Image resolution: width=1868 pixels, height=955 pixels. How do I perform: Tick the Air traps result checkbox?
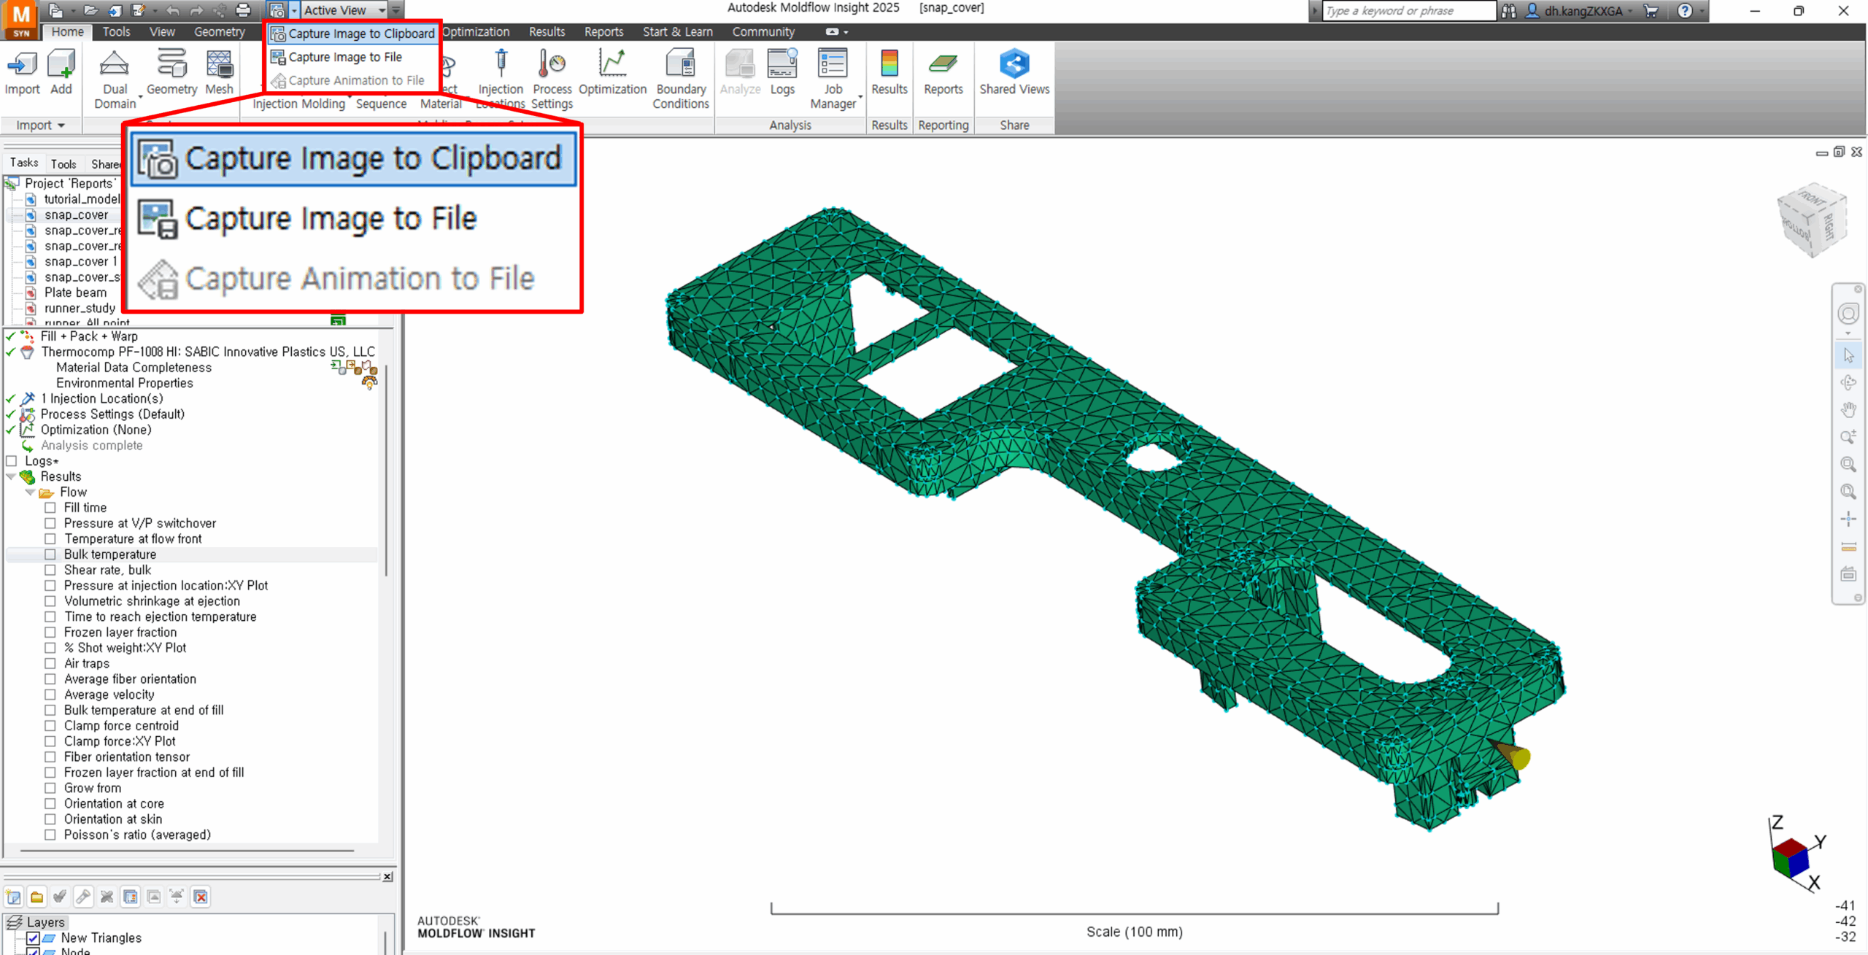click(50, 663)
